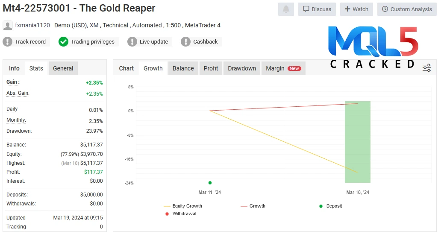This screenshot has width=441, height=240.
Task: Click the Monthly label
Action: pos(16,120)
